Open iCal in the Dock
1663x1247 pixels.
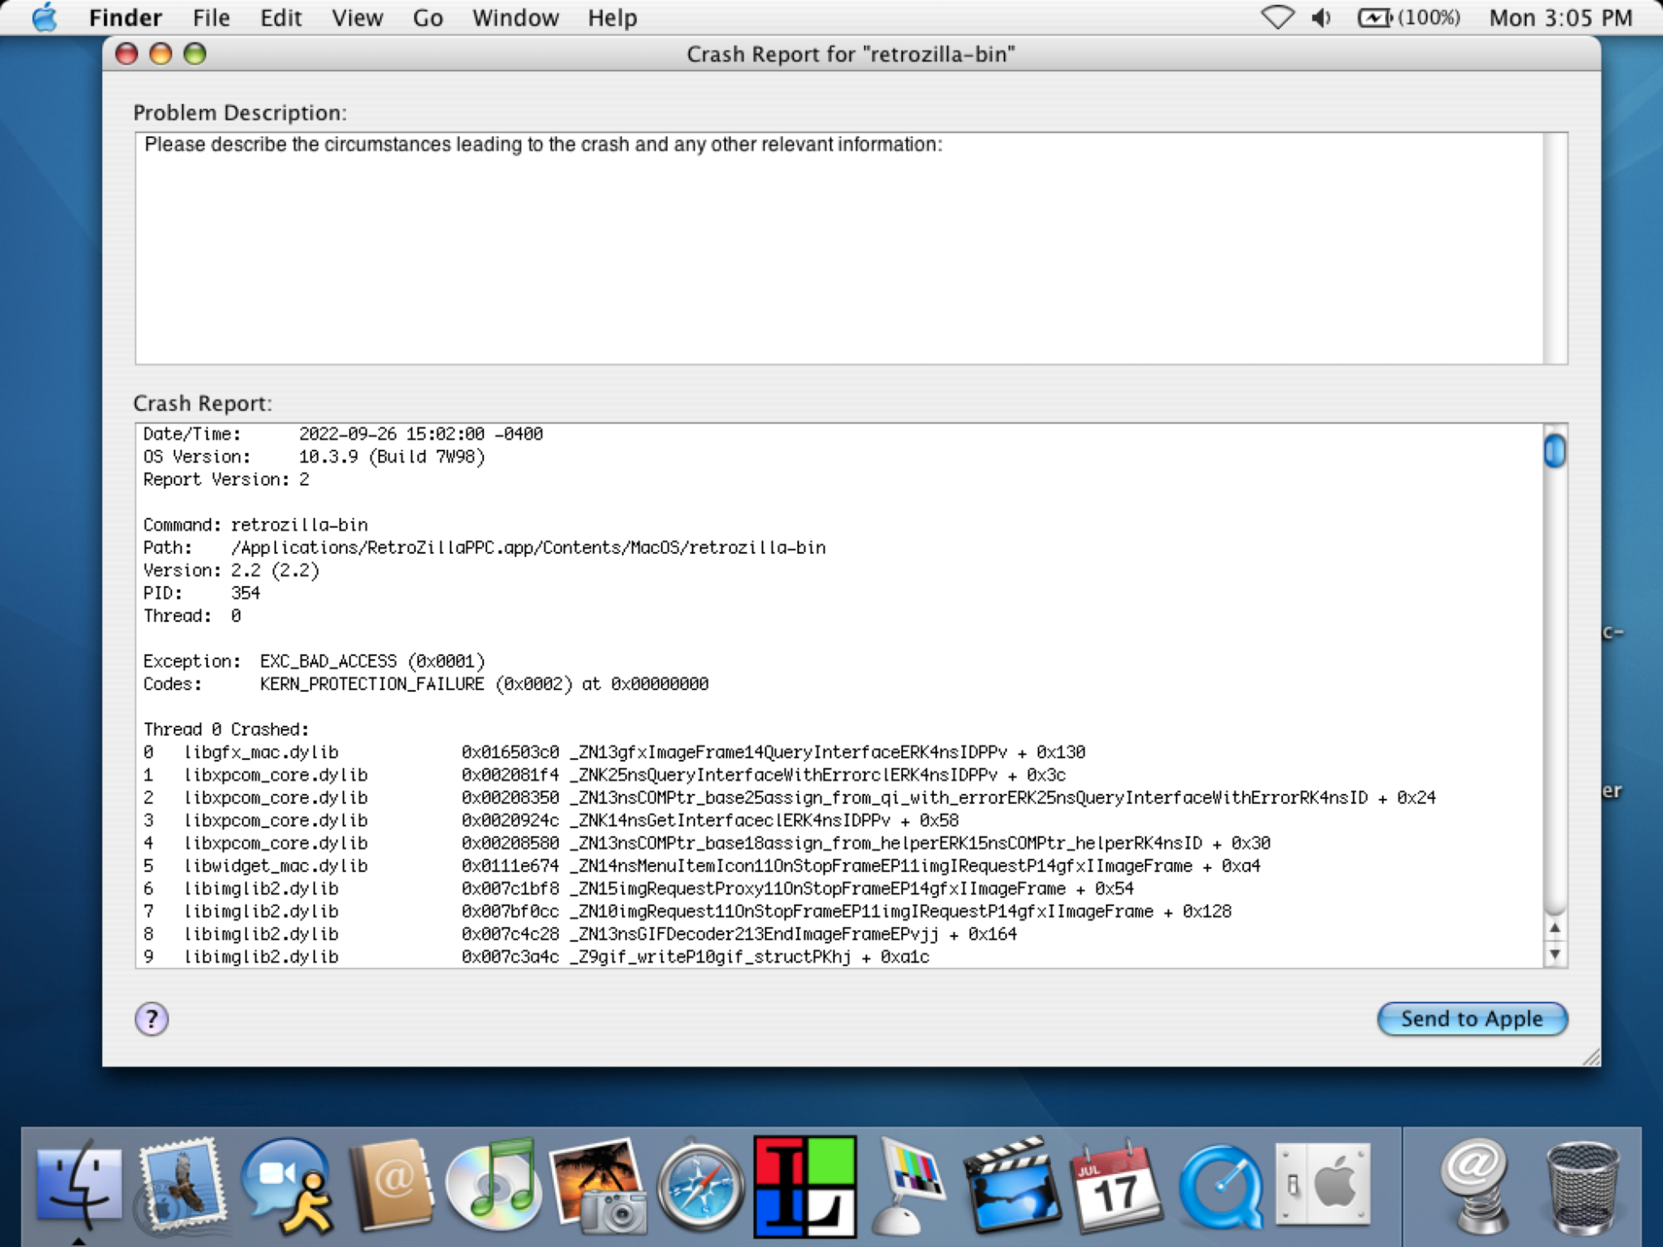[1116, 1185]
